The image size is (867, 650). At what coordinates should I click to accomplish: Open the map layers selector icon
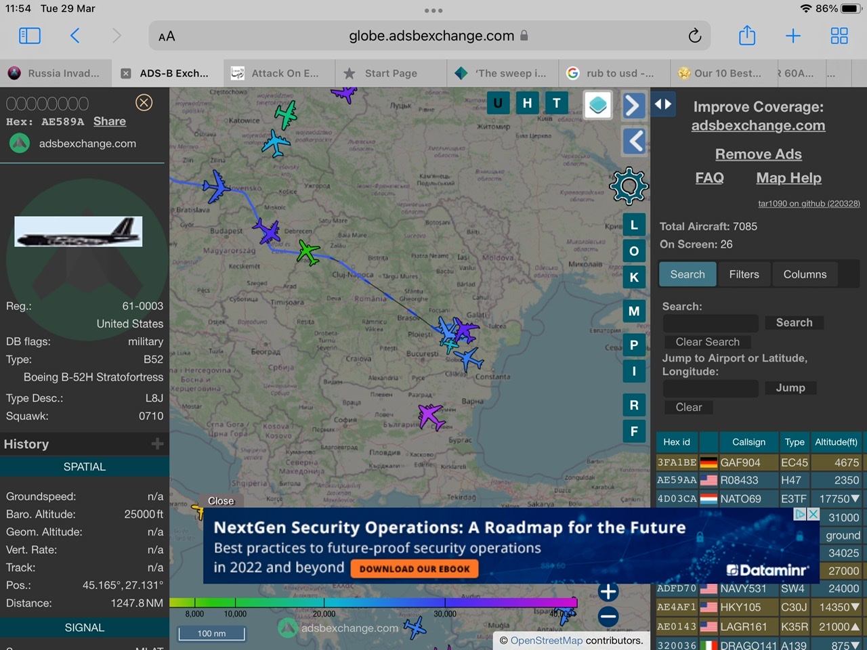pos(597,105)
